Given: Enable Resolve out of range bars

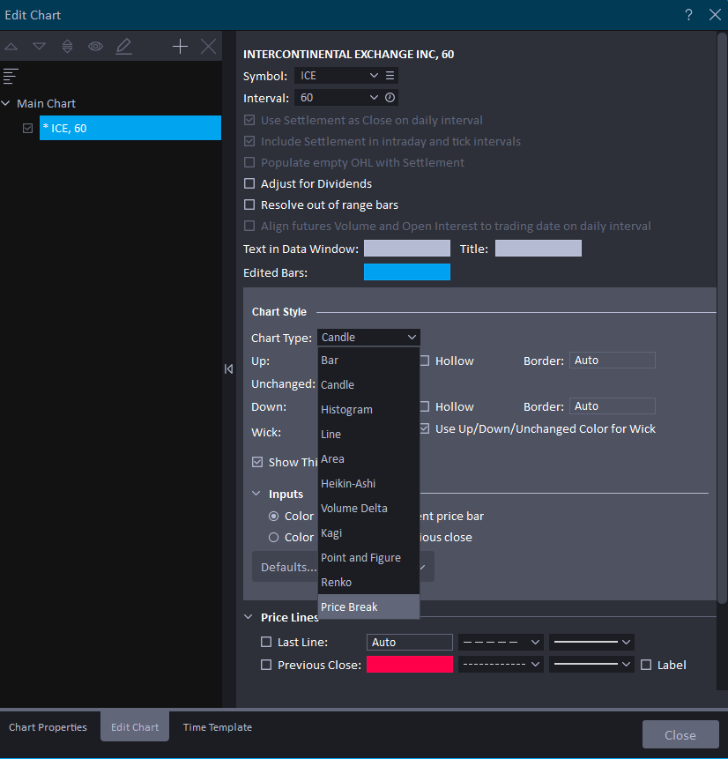Looking at the screenshot, I should coord(249,205).
